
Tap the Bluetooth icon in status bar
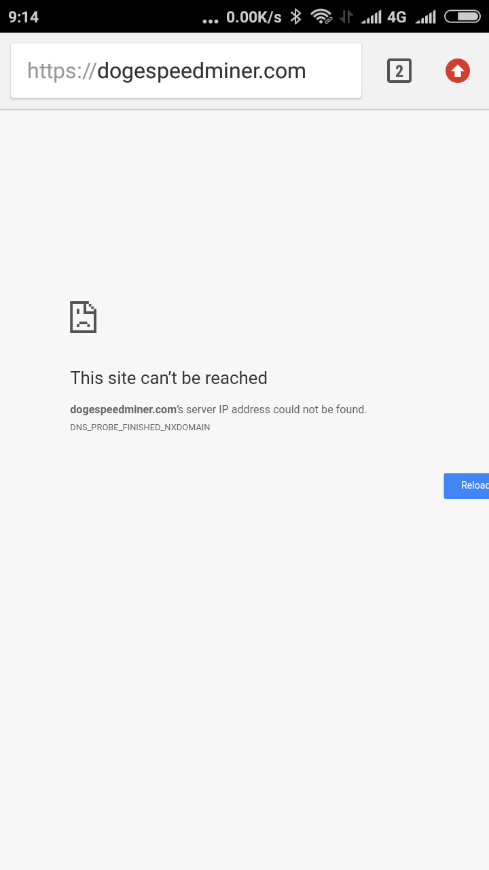[x=295, y=16]
